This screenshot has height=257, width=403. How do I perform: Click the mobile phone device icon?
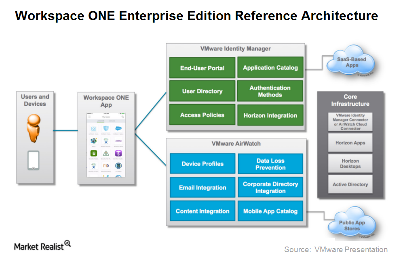tap(34, 161)
